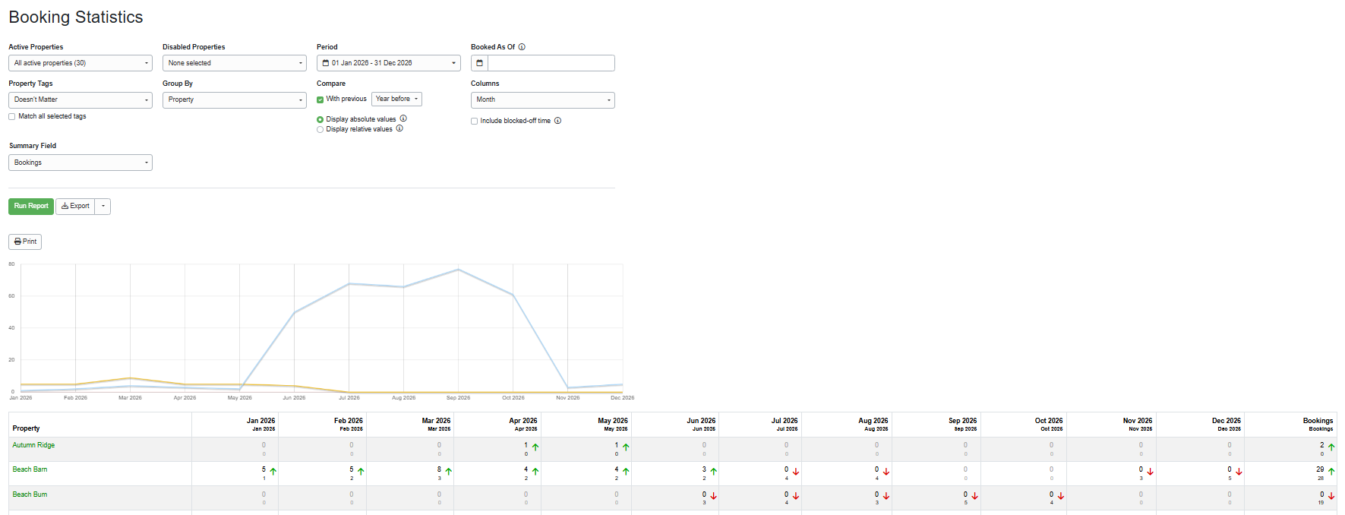Click the Booked As Of info icon
The width and height of the screenshot is (1345, 515).
click(x=522, y=47)
